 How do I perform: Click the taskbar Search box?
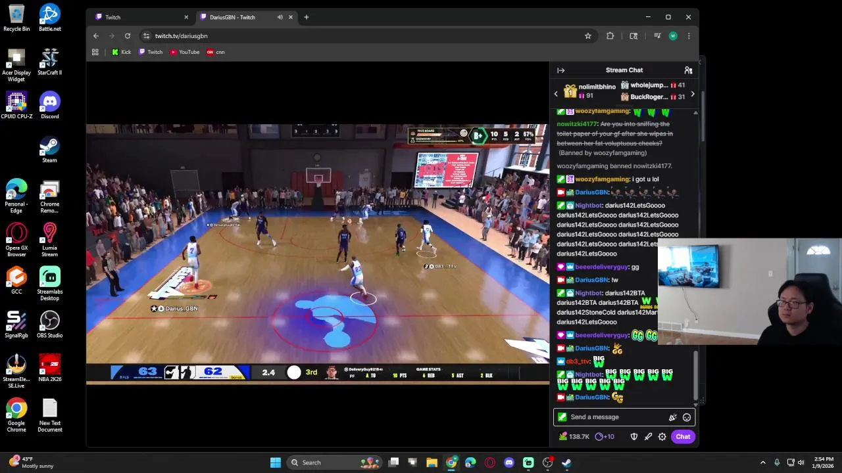coord(335,462)
